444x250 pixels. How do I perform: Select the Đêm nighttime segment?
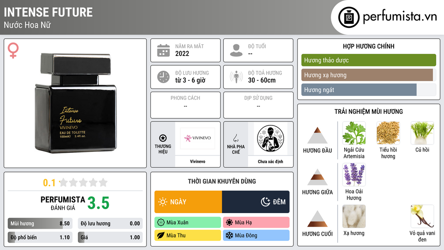click(x=256, y=202)
